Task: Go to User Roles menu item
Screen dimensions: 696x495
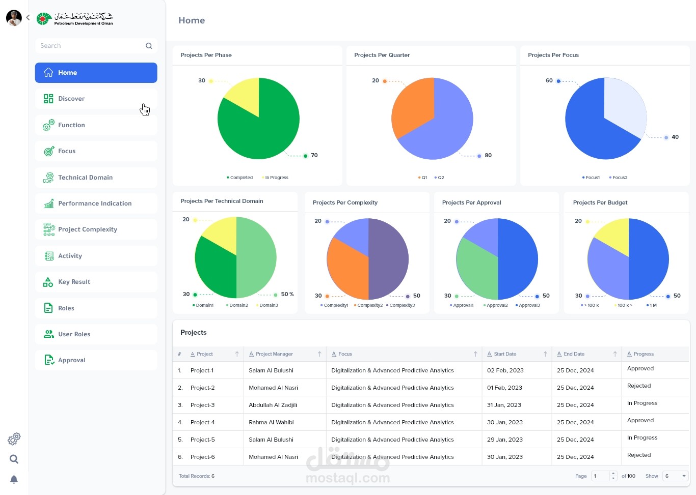Action: [x=96, y=334]
